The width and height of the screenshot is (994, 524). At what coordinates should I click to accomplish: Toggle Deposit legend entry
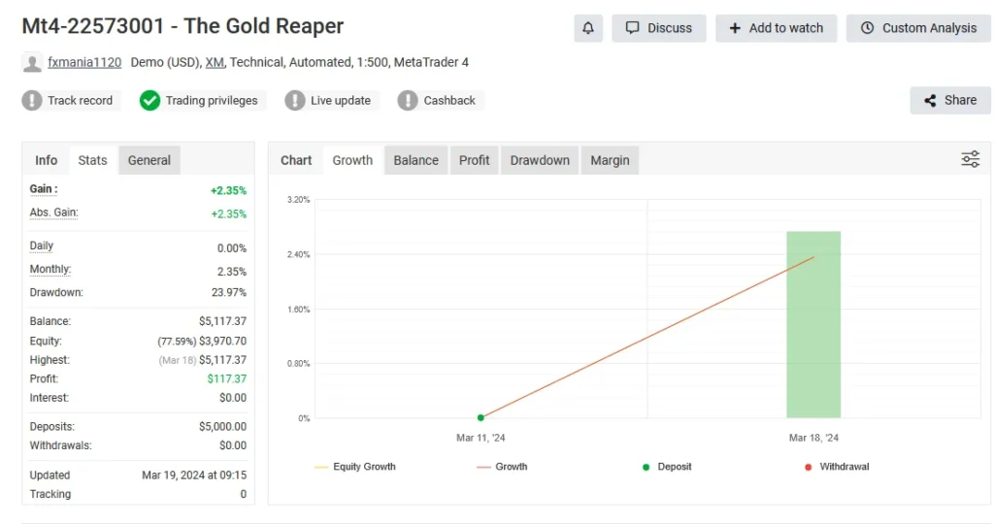pyautogui.click(x=667, y=467)
